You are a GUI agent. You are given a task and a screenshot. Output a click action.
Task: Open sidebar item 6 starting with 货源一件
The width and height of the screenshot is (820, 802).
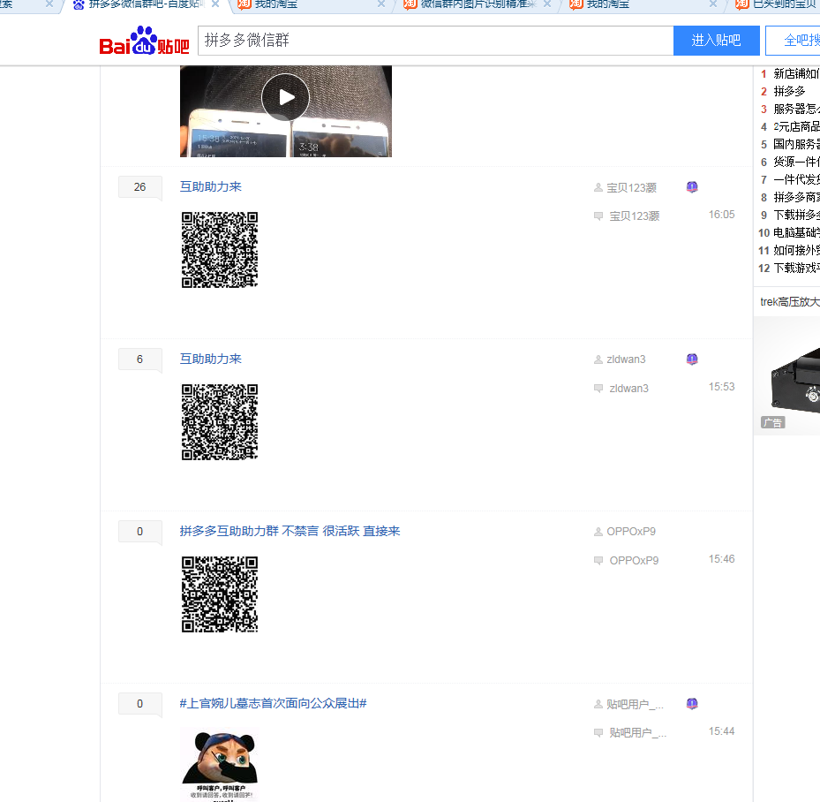click(x=796, y=163)
